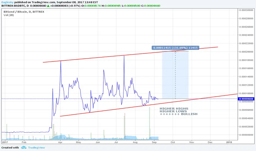Click the TradingView cloud logo icon
This screenshot has height=151, width=256.
(24, 147)
